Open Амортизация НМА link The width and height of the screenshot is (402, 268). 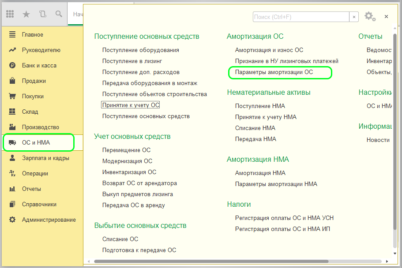[x=260, y=173]
